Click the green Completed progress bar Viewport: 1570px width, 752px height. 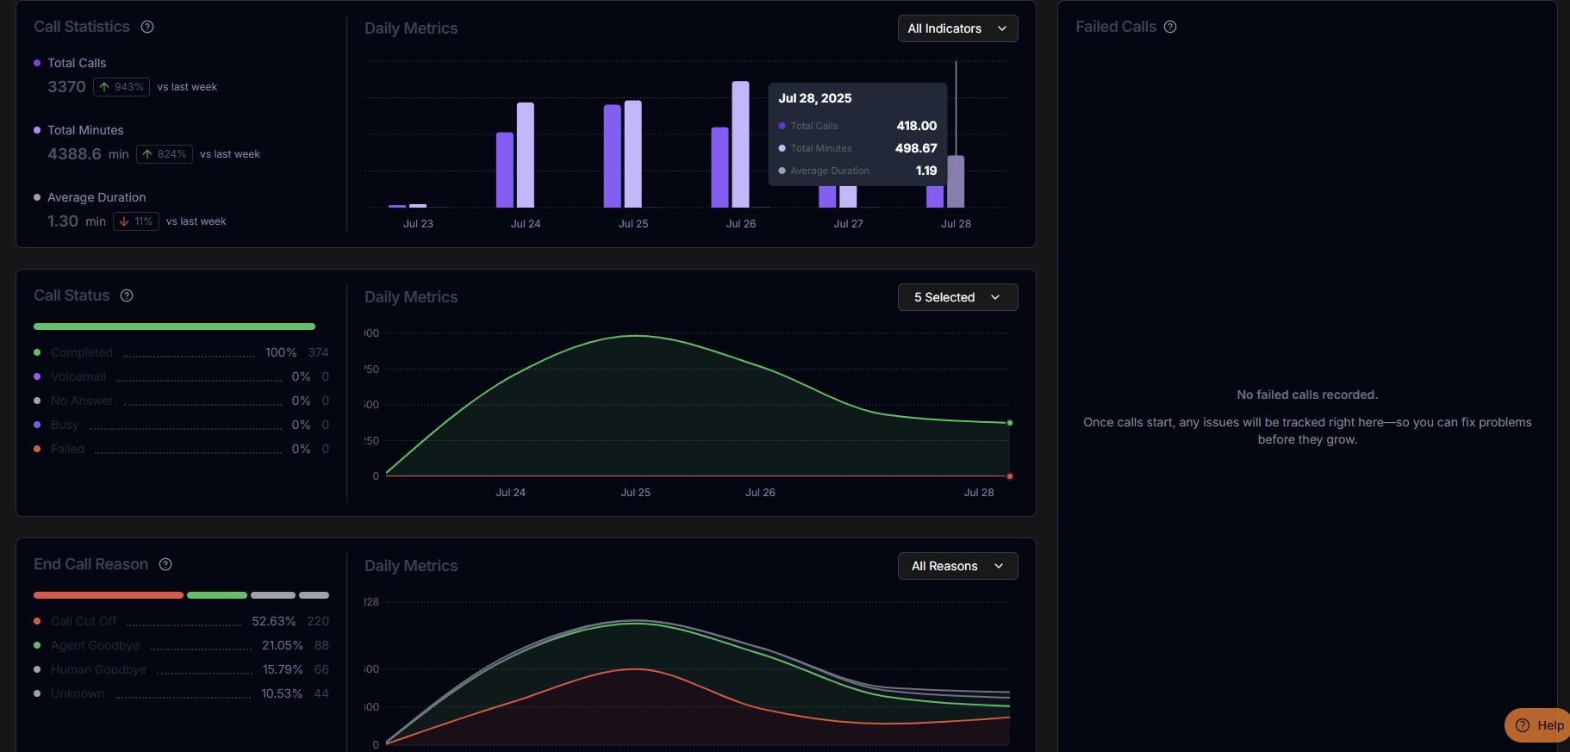pyautogui.click(x=174, y=326)
